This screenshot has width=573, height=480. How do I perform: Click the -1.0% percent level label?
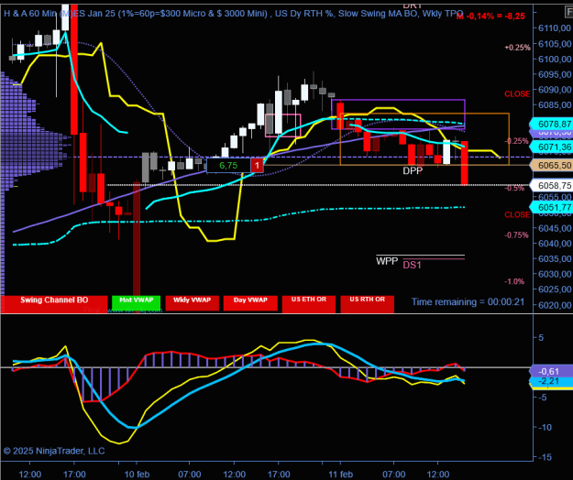coord(514,281)
